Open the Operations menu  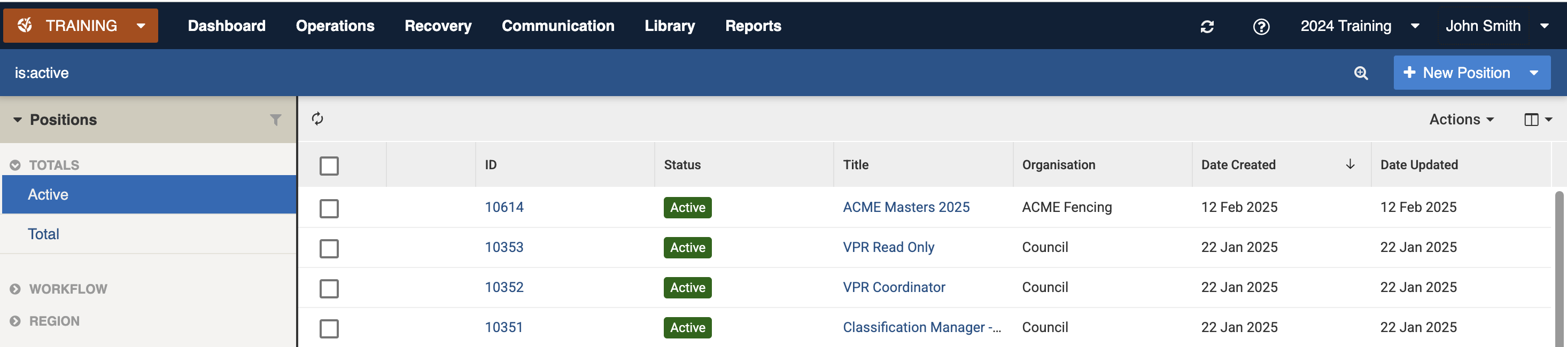click(x=335, y=26)
